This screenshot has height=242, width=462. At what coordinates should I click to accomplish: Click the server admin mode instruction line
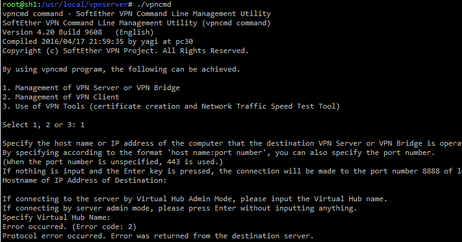click(179, 208)
